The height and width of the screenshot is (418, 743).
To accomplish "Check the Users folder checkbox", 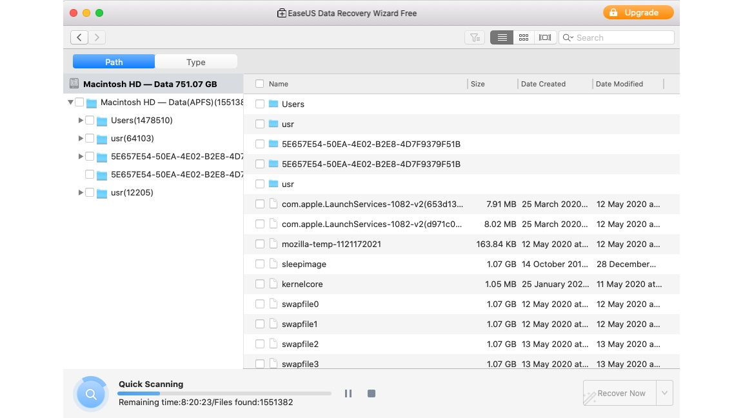I will point(260,104).
